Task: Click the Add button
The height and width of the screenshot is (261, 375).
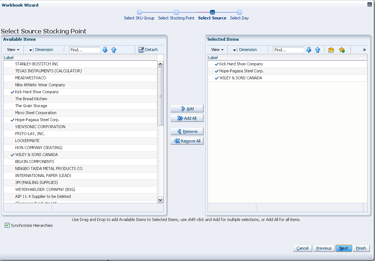Action: coord(187,109)
